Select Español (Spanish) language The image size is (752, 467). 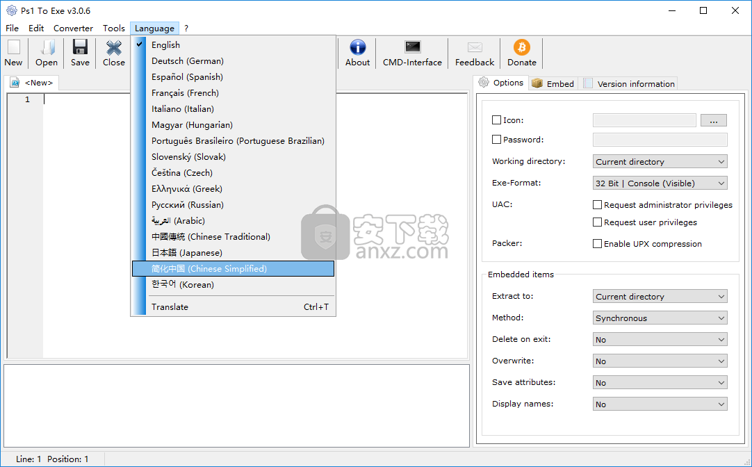(233, 76)
